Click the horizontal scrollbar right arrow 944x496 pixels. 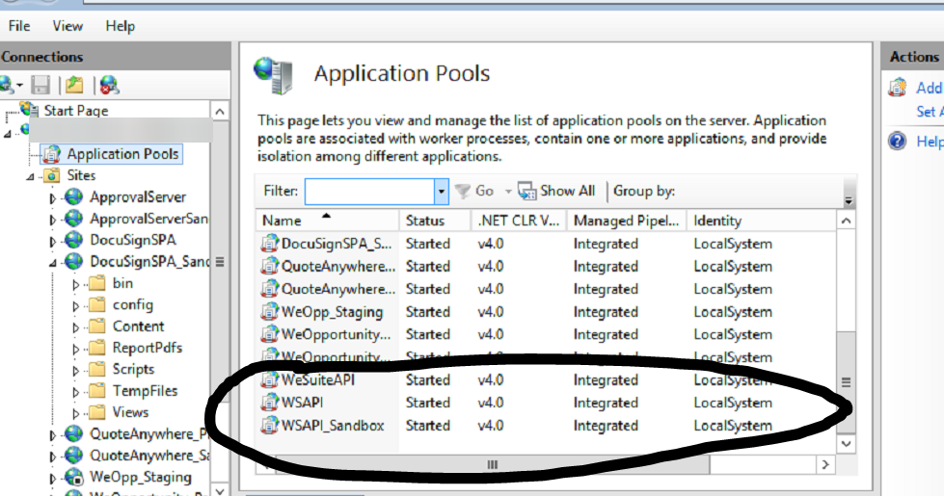pyautogui.click(x=825, y=465)
